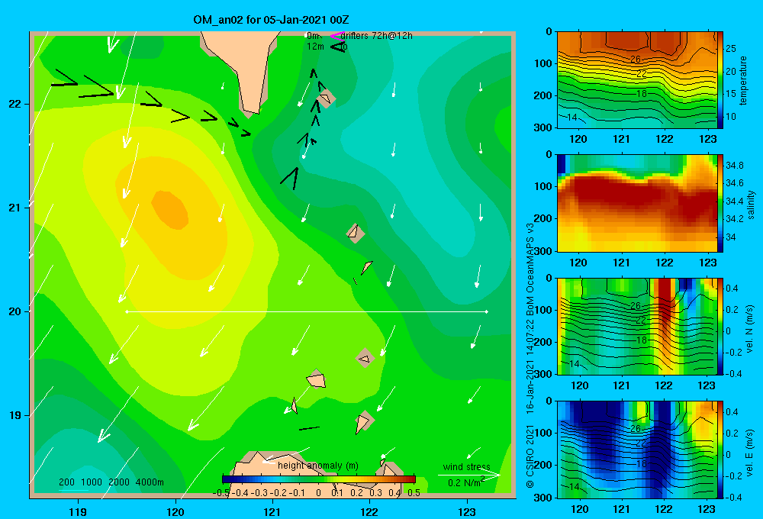
Task: Click the 26 isotherm label in temperature panel
Action: pos(636,60)
